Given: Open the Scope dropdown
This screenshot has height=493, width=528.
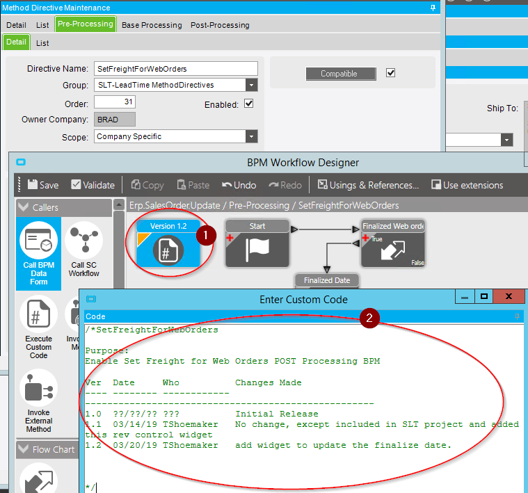Looking at the screenshot, I should 252,136.
